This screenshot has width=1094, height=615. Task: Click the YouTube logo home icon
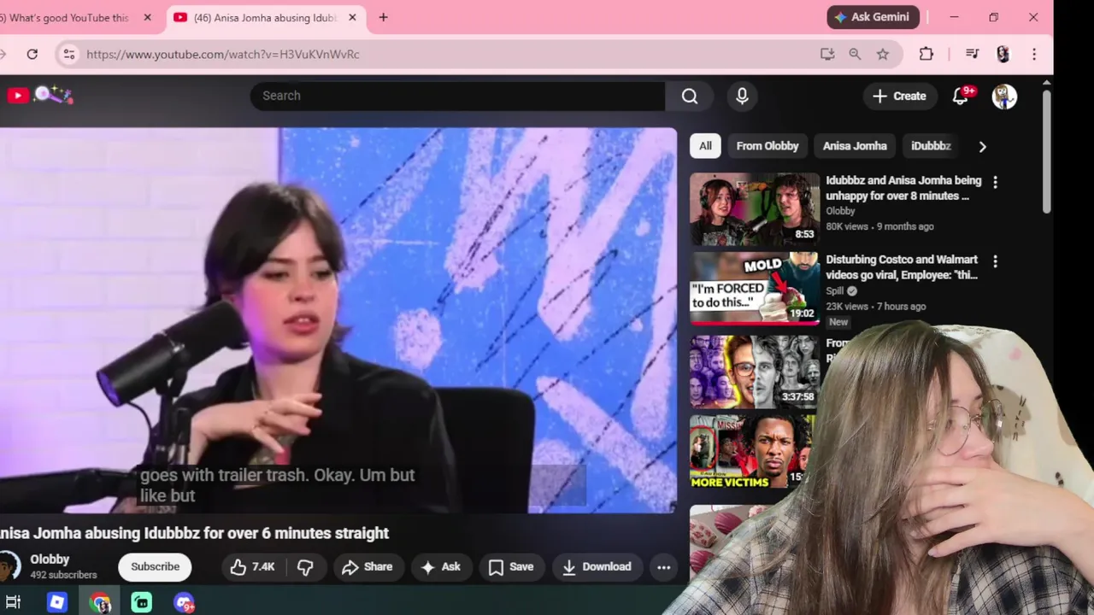(17, 96)
